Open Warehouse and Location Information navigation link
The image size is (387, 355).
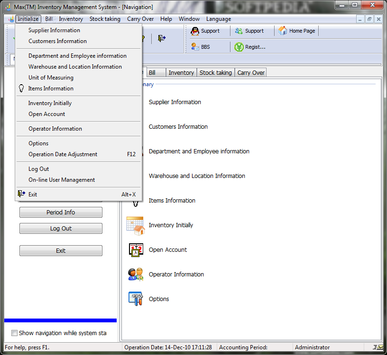197,176
